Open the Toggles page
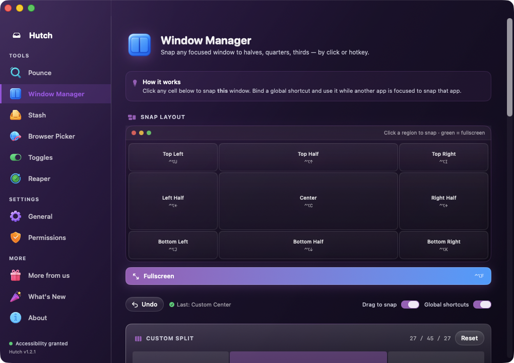This screenshot has height=363, width=514. 56,157
